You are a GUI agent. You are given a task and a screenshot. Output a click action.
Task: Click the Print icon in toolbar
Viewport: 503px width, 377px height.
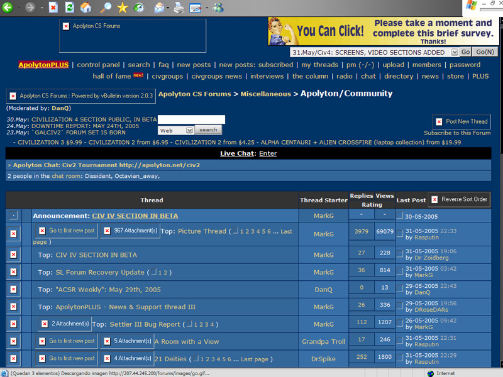(x=179, y=8)
